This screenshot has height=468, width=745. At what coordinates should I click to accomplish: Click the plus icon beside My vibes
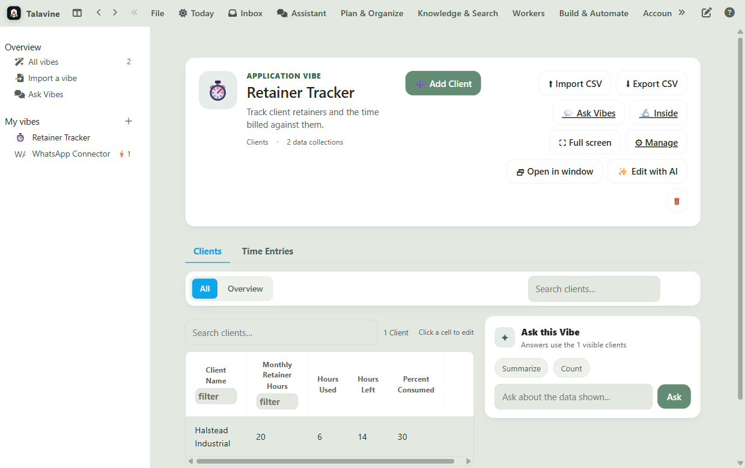pos(128,121)
